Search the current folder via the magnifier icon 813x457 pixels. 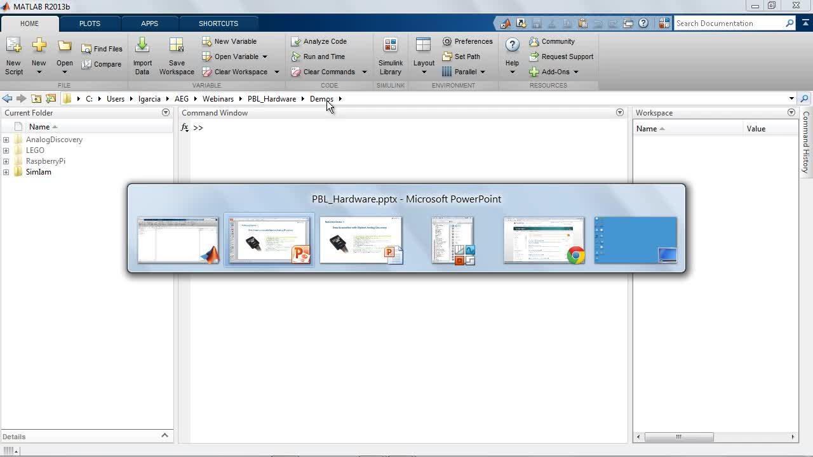click(804, 98)
